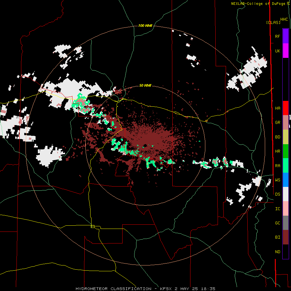The height and width of the screenshot is (291, 291).
Task: Select the GR graupel legend swatch
Action: click(286, 123)
